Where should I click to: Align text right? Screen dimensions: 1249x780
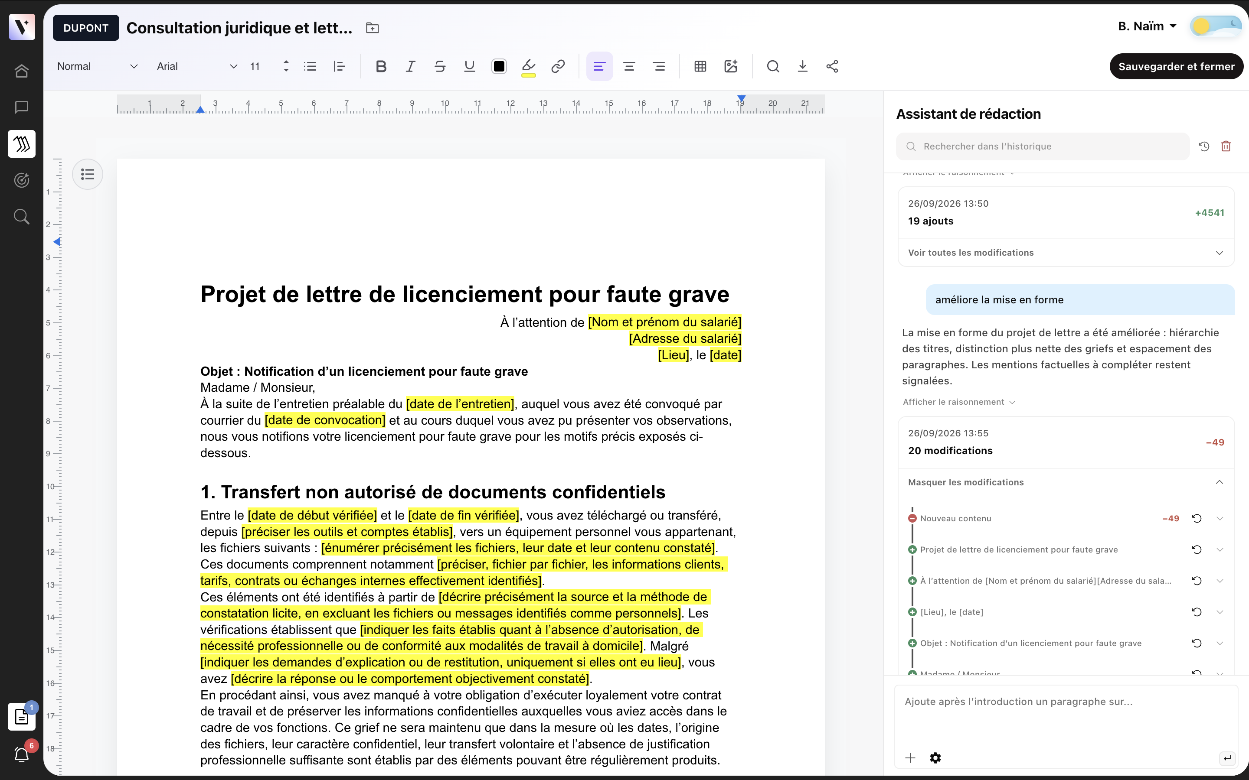point(659,67)
